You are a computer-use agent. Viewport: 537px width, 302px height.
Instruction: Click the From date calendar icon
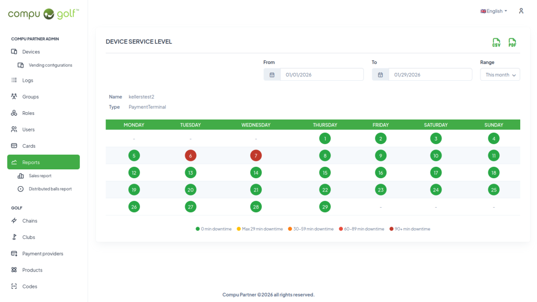click(x=272, y=75)
